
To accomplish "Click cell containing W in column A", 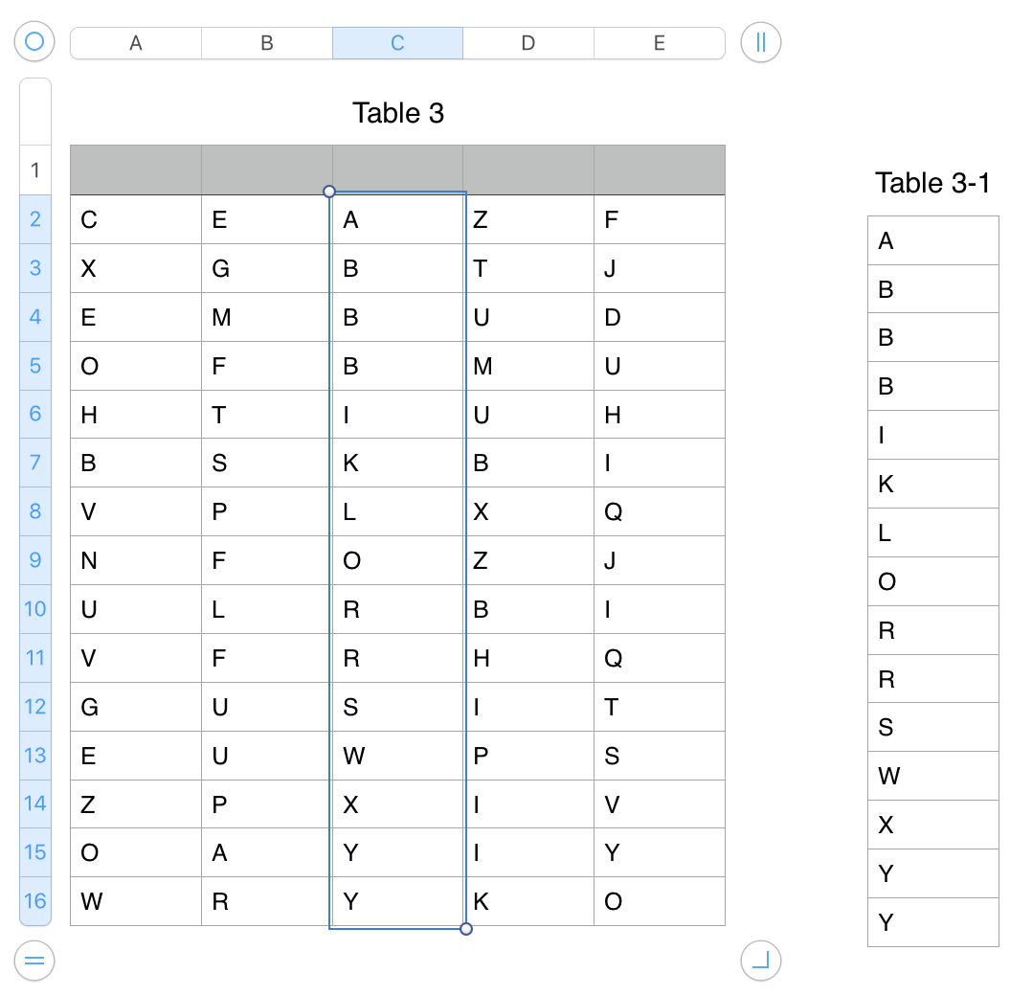I will (x=135, y=901).
